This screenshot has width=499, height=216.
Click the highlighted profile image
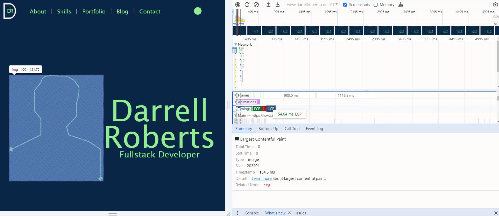[56, 128]
